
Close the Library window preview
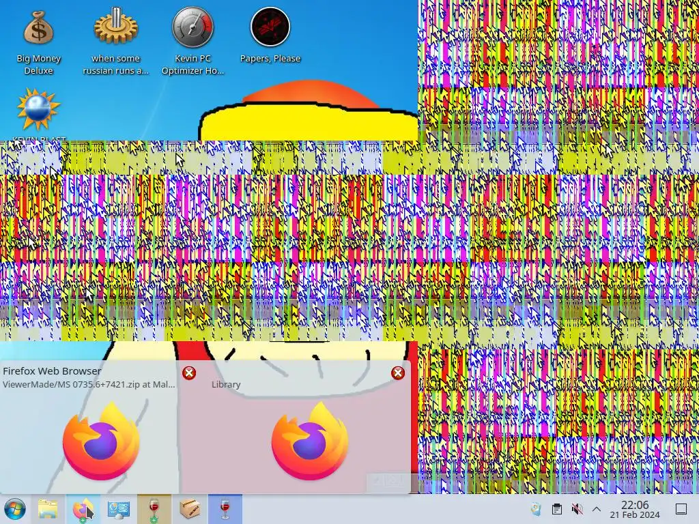point(398,373)
